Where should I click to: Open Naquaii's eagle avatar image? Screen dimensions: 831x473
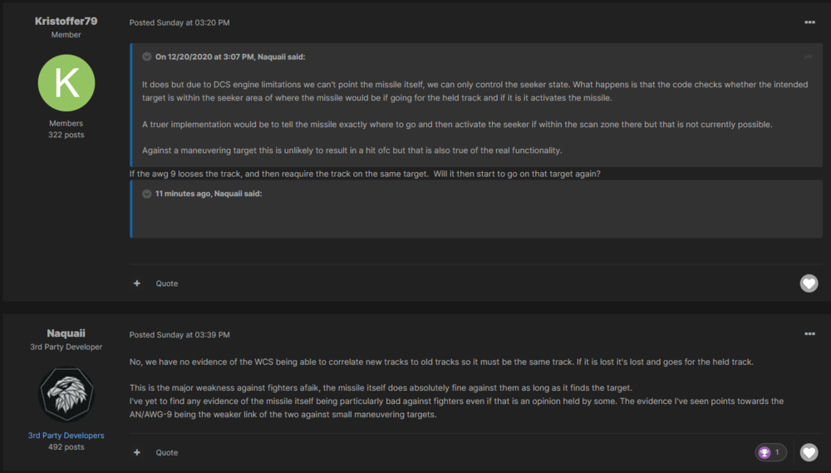click(66, 394)
